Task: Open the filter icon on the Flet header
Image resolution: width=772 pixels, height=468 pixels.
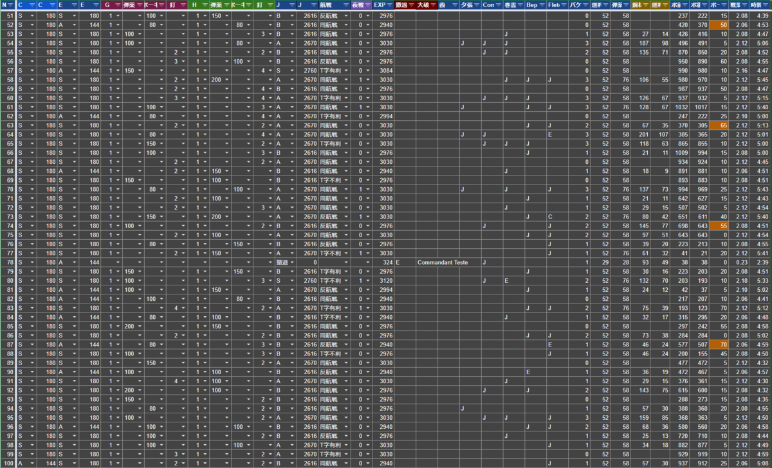Action: pyautogui.click(x=565, y=4)
